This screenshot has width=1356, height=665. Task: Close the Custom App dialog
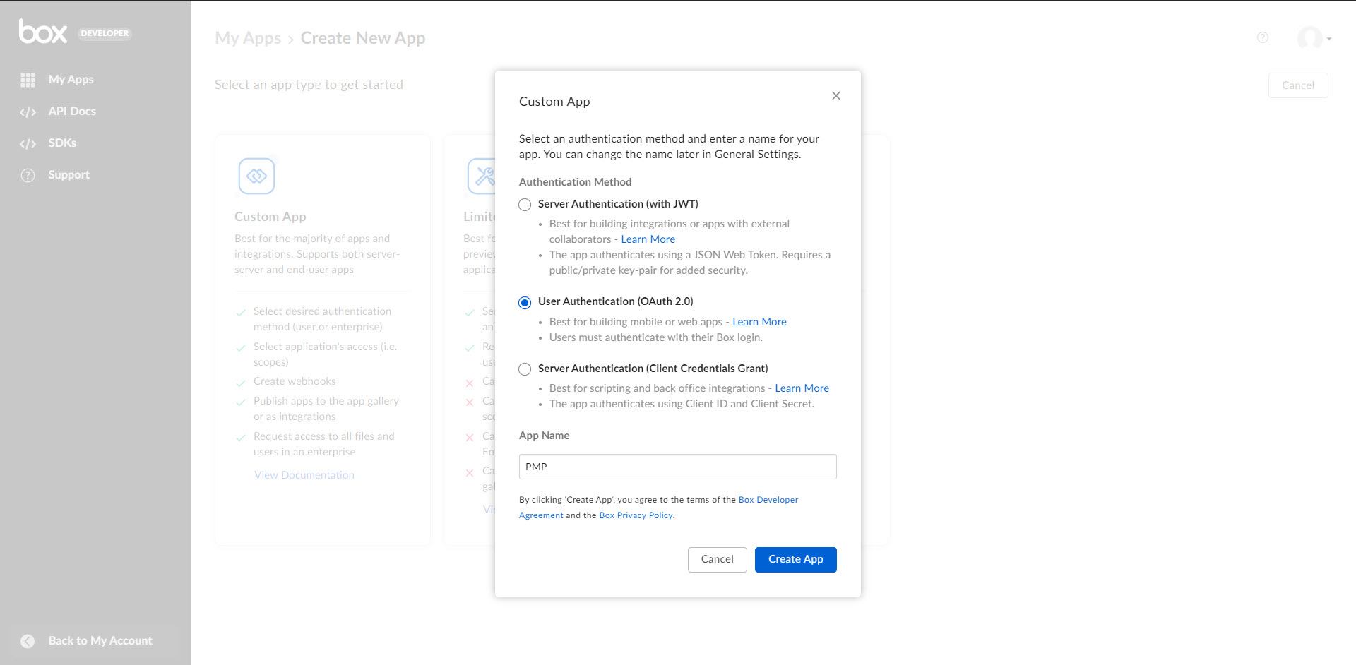click(x=836, y=95)
